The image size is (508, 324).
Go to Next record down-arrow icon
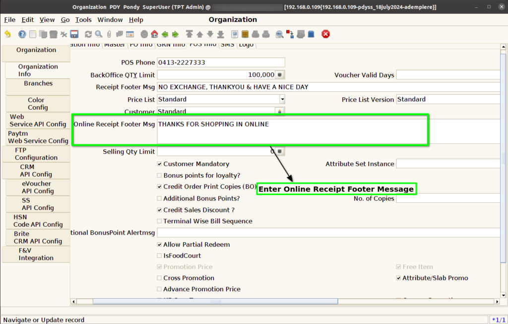(210, 34)
